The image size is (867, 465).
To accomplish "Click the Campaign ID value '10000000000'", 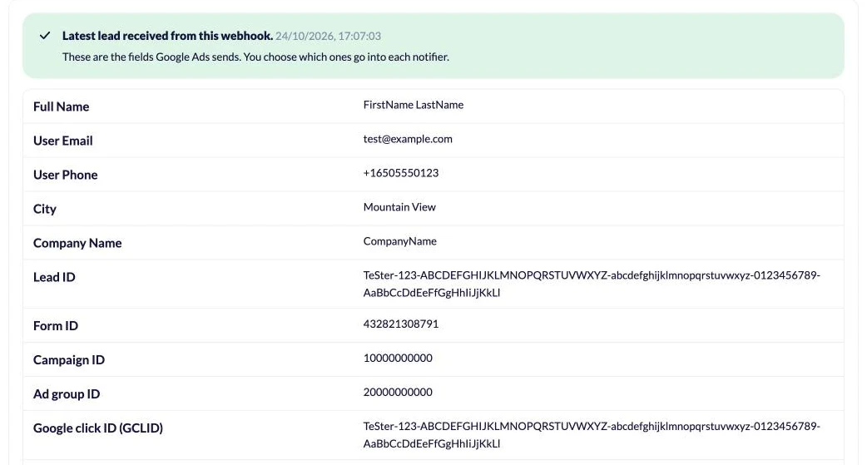I will tap(398, 359).
